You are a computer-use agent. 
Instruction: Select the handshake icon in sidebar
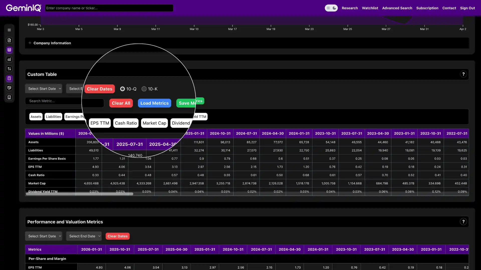click(x=9, y=88)
